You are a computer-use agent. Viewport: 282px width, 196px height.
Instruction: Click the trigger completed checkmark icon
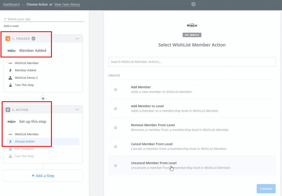tap(33, 38)
